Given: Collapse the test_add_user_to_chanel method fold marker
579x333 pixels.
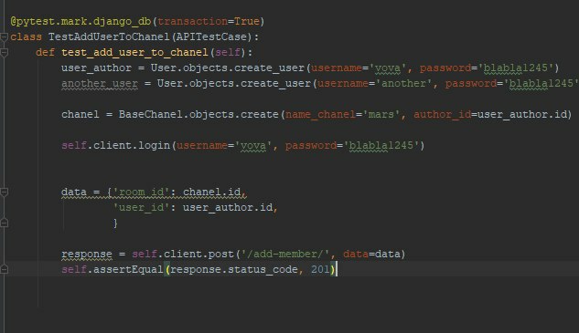Looking at the screenshot, I should [x=4, y=53].
